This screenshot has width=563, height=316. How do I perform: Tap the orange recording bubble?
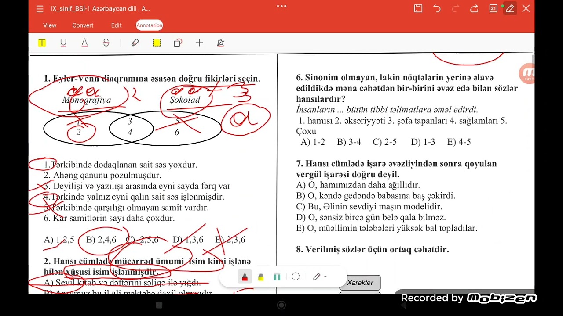tap(527, 74)
